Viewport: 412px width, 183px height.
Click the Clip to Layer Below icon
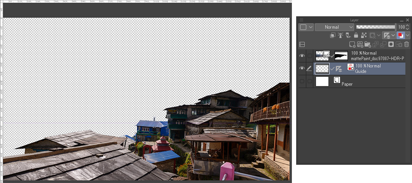333,35
